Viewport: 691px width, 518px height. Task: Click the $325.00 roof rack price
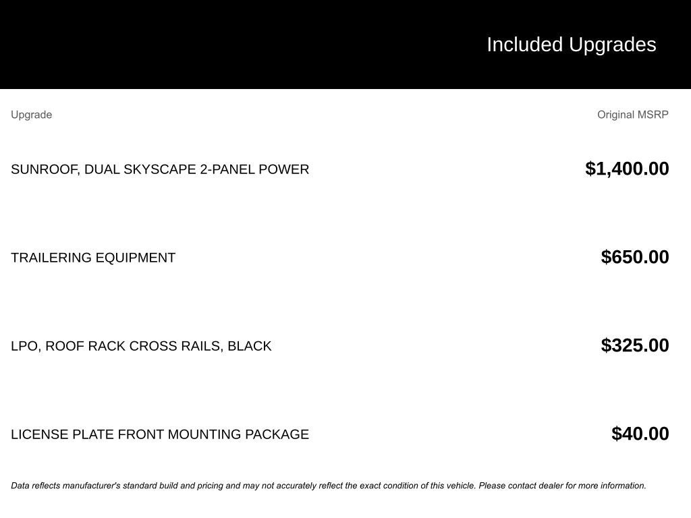point(635,345)
